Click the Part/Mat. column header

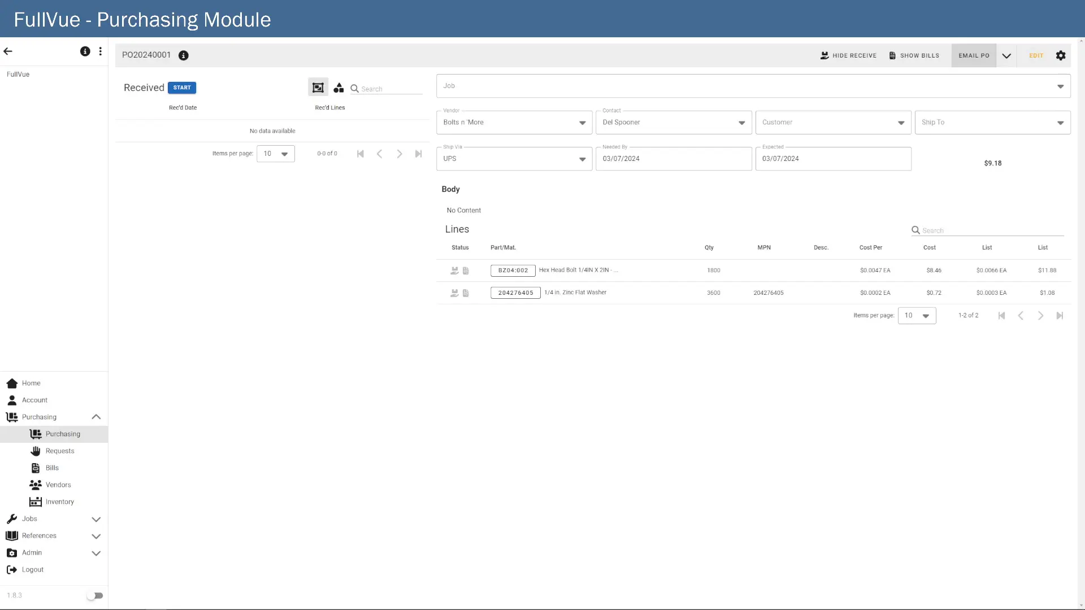503,248
